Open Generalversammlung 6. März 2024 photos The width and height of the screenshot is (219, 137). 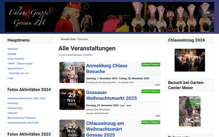[x=26, y=98]
